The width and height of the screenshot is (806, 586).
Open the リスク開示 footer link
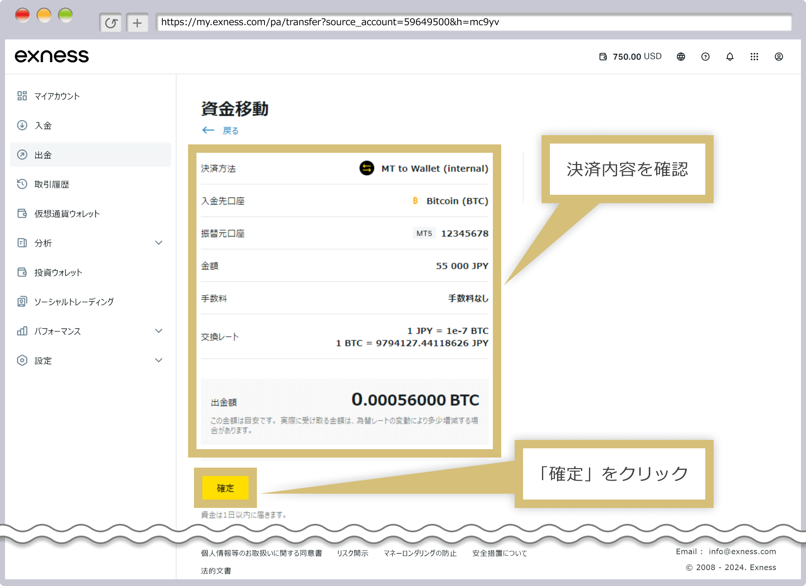[353, 553]
